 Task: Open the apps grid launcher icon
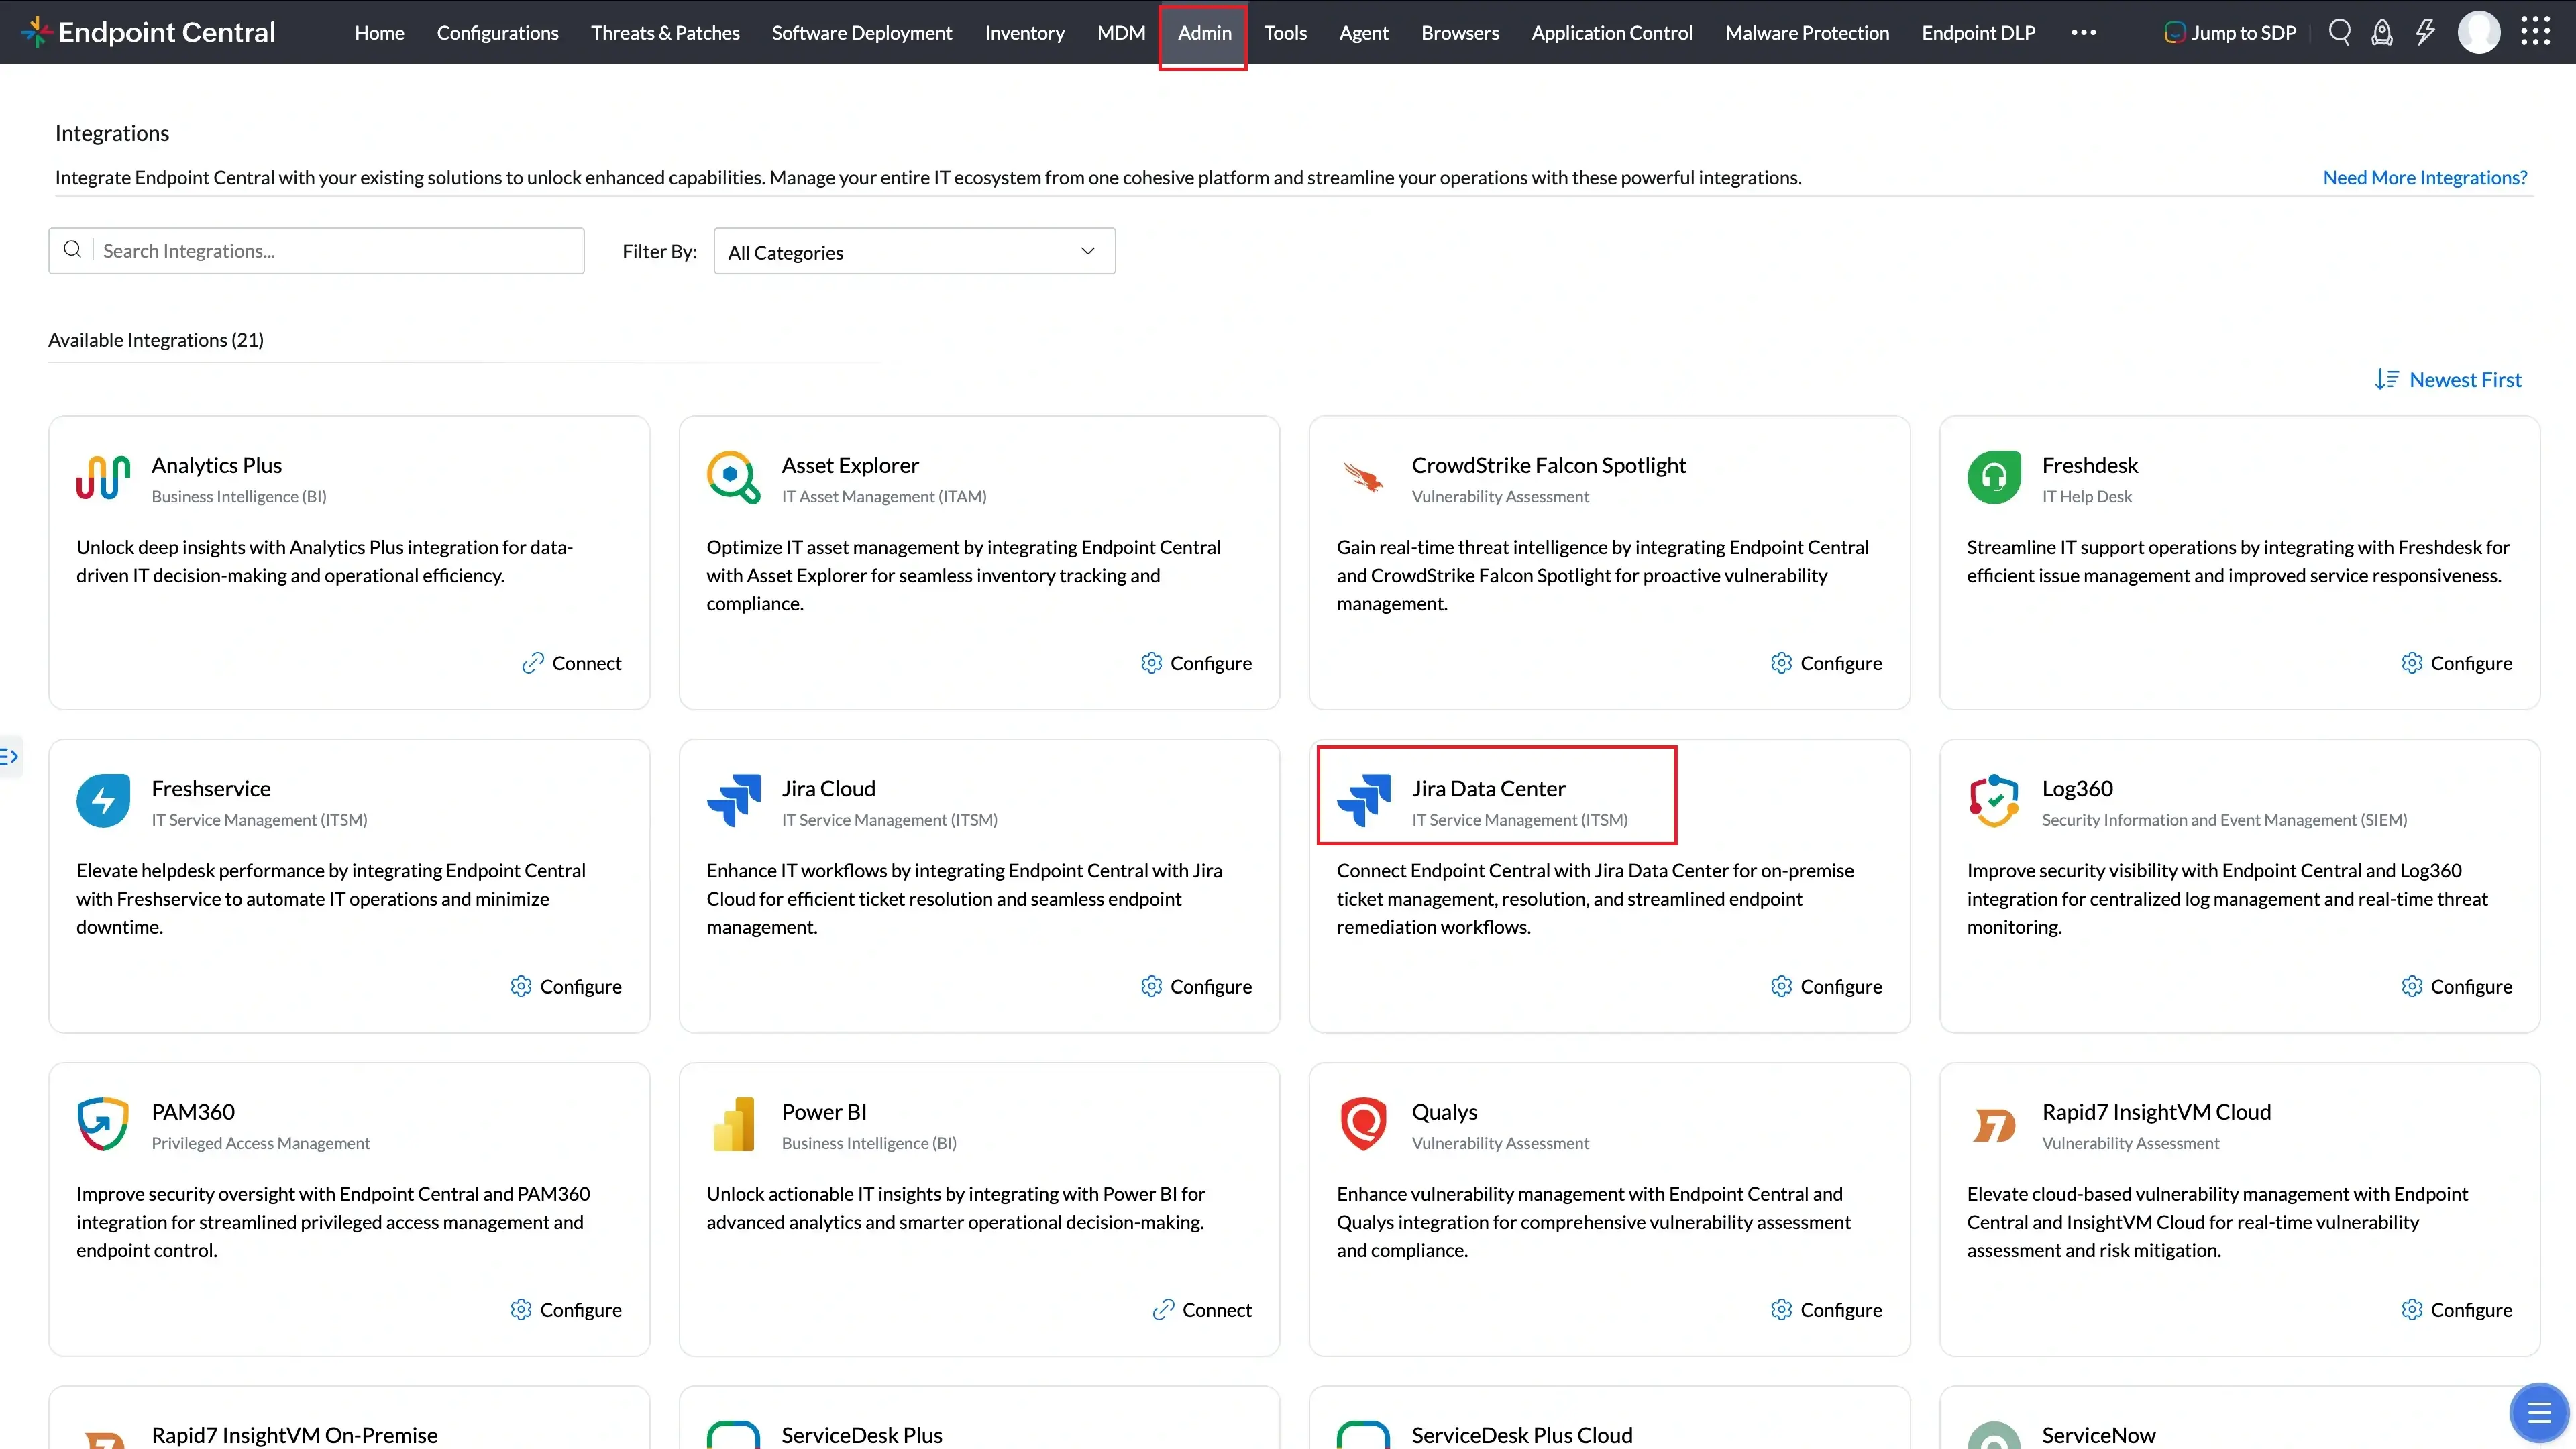(x=2535, y=32)
